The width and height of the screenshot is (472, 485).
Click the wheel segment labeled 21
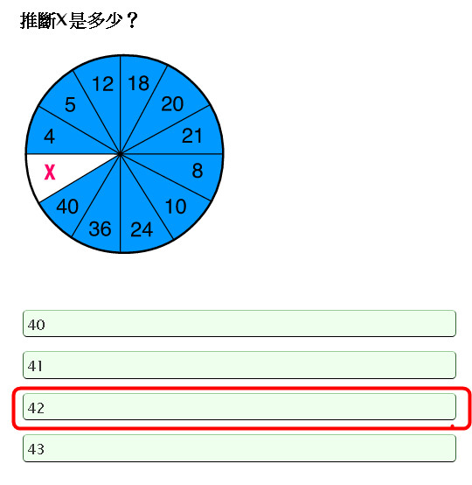[191, 136]
